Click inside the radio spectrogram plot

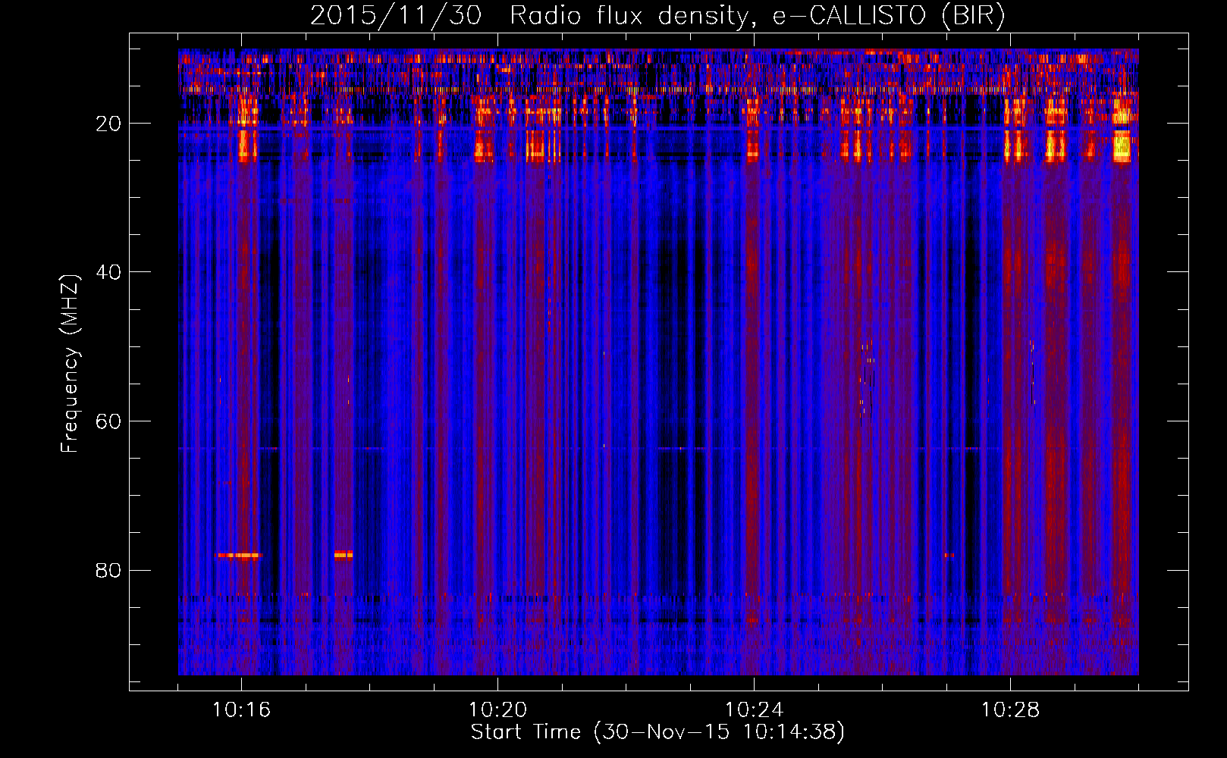pyautogui.click(x=658, y=362)
